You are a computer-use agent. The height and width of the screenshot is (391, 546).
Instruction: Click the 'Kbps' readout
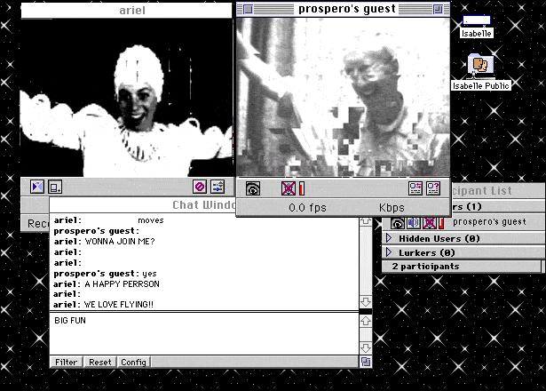pyautogui.click(x=392, y=208)
